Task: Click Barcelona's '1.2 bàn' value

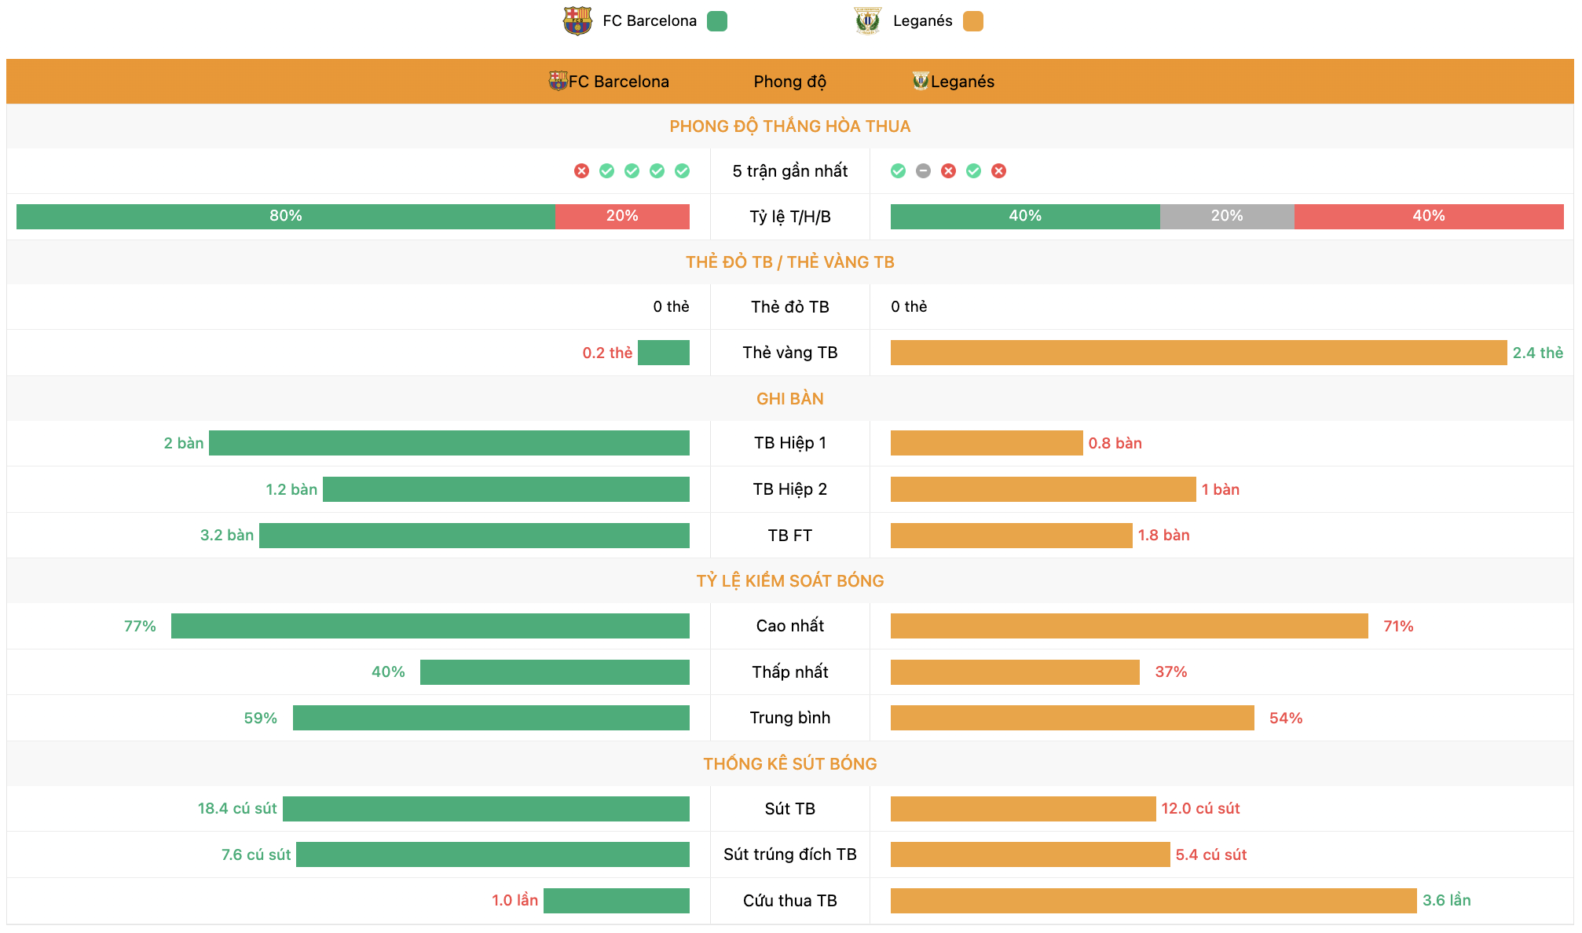Action: pyautogui.click(x=291, y=489)
